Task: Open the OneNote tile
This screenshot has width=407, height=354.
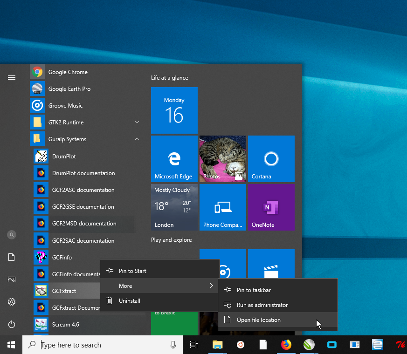Action: [x=271, y=207]
